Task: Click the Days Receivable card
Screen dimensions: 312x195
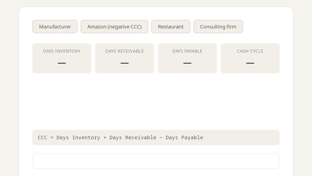Action: point(124,58)
